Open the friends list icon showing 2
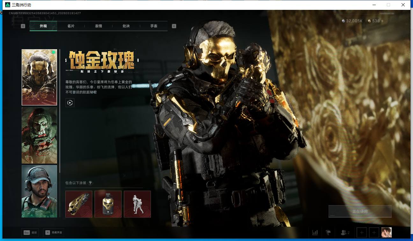This screenshot has height=241, width=413. click(345, 232)
